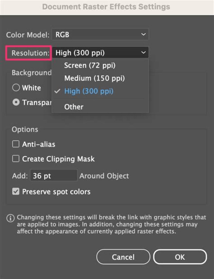Click the Add 36 pt input field
The image size is (214, 279).
pyautogui.click(x=53, y=176)
